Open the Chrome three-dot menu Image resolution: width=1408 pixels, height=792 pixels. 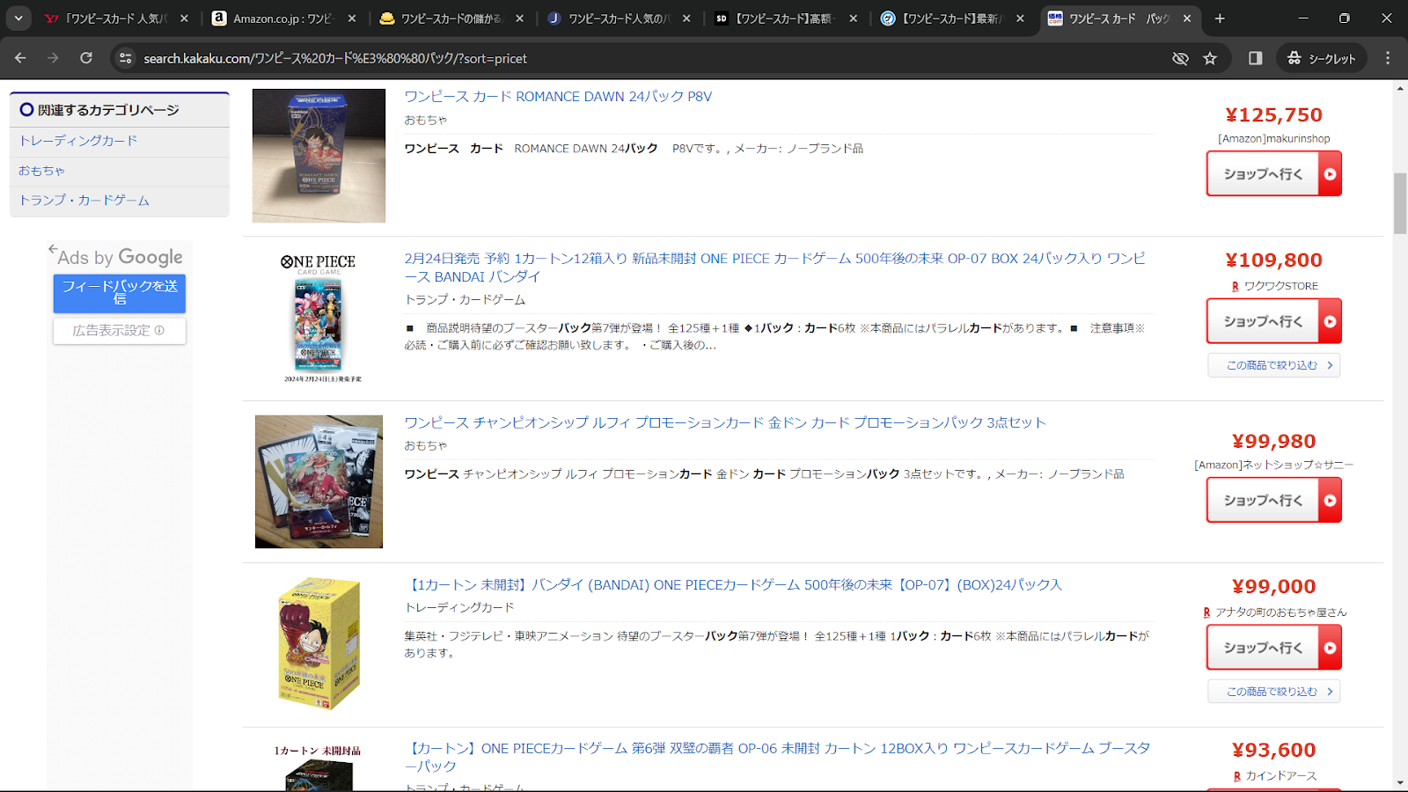point(1388,58)
